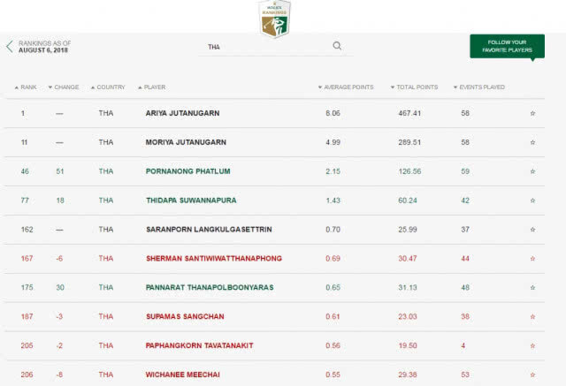Click total points 29.38
The width and height of the screenshot is (566, 386).
(408, 375)
